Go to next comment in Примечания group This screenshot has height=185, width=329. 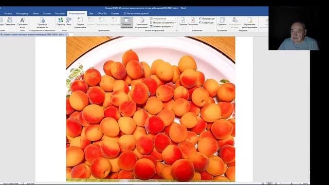point(114,22)
